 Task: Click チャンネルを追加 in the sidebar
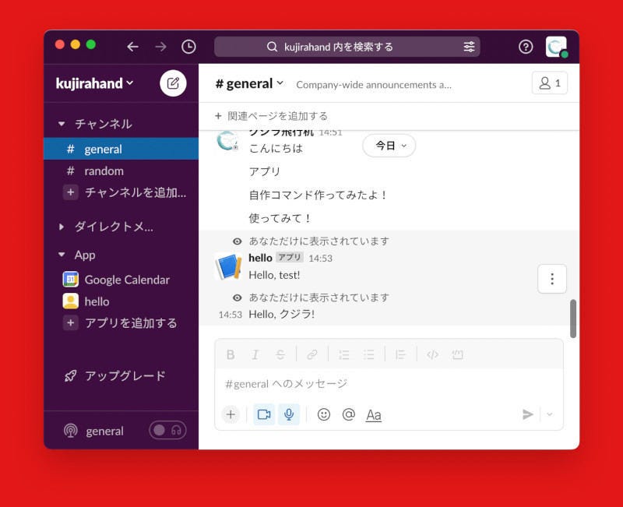coord(135,192)
